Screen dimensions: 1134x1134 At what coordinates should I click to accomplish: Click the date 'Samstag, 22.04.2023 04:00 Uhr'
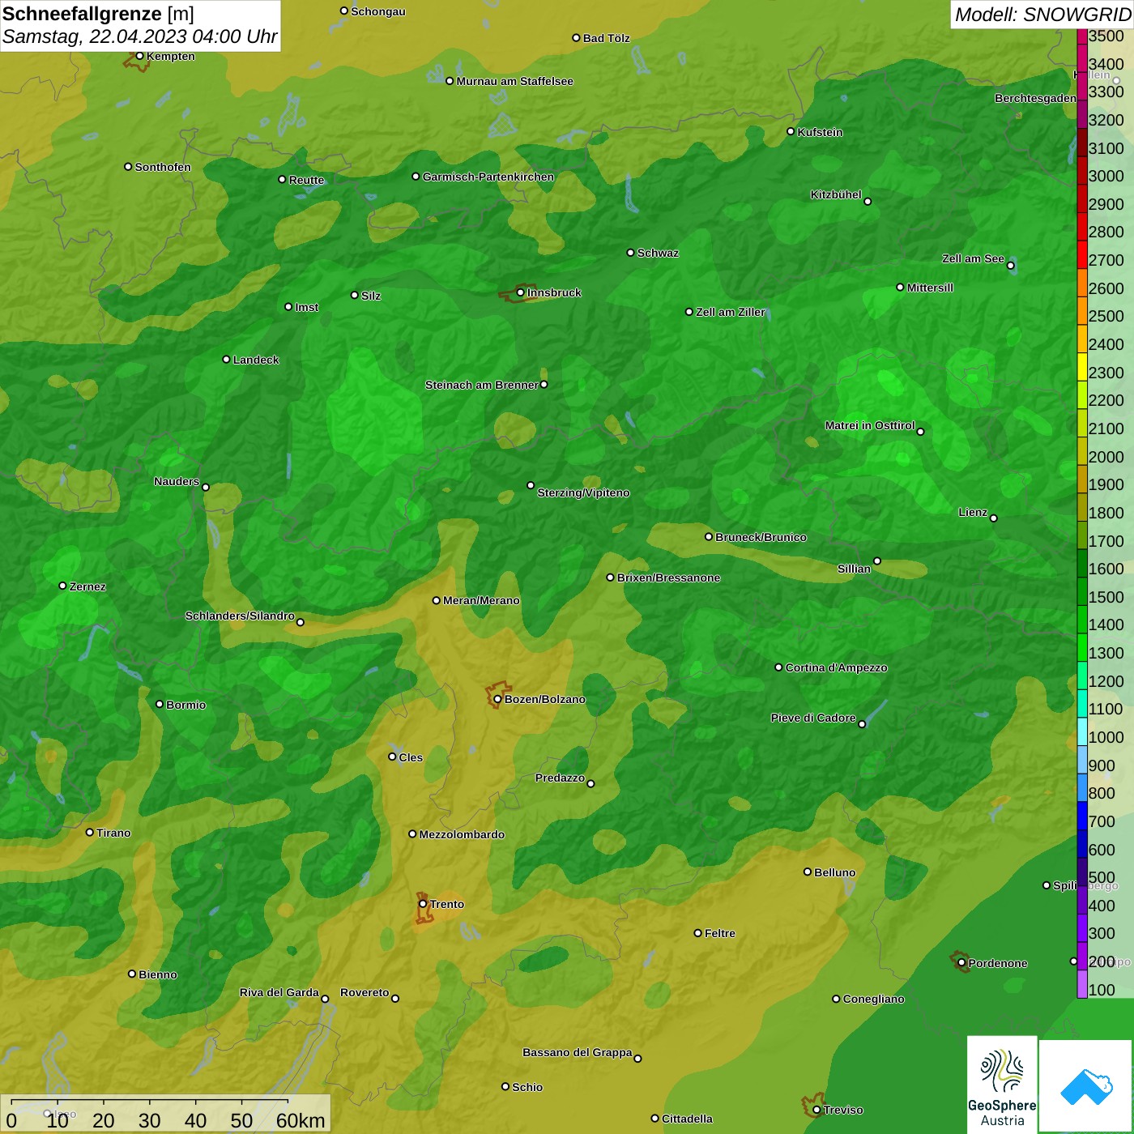pyautogui.click(x=139, y=36)
